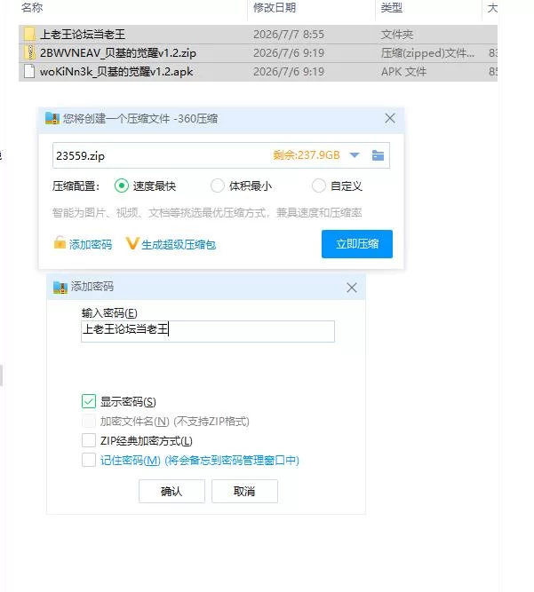Click the 压缩配置: label
The height and width of the screenshot is (592, 534).
(76, 186)
